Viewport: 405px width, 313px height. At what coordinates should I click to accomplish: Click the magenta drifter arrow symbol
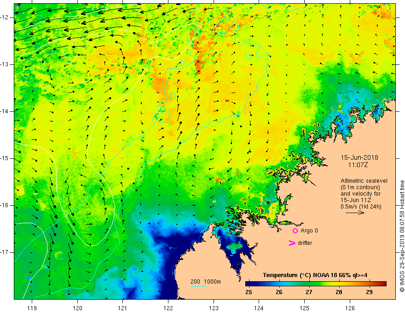292,243
